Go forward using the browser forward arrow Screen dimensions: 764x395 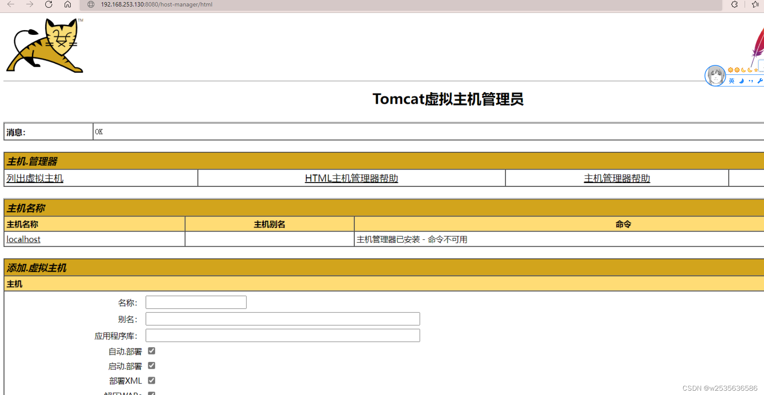pos(30,4)
